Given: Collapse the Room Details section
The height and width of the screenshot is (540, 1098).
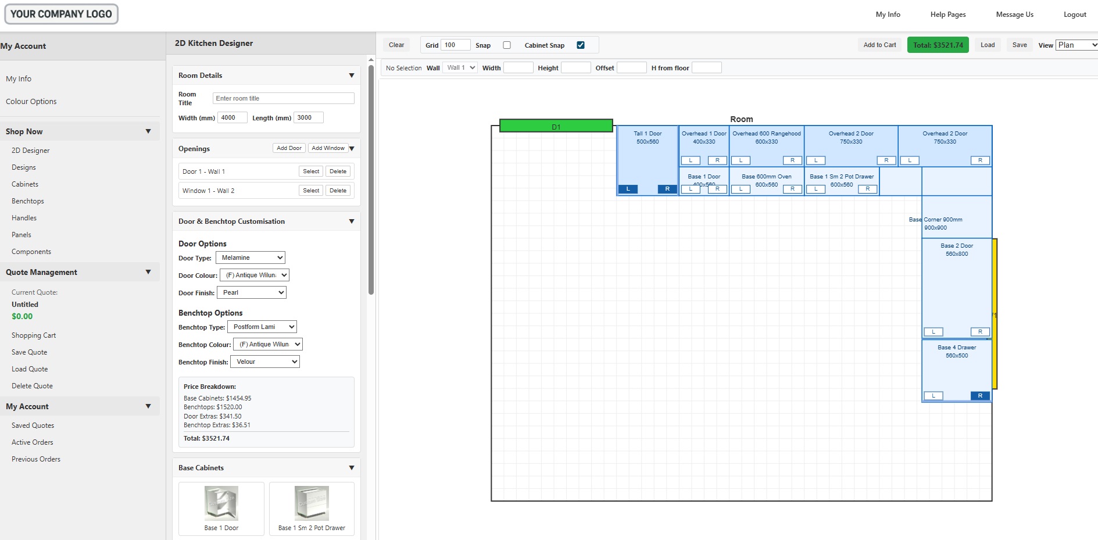Looking at the screenshot, I should (x=351, y=76).
